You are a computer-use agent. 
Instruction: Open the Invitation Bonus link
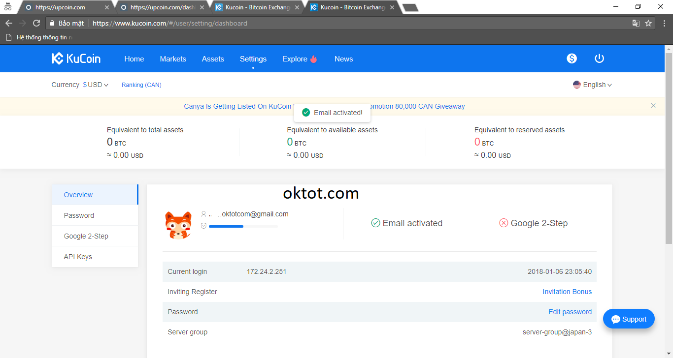[567, 292]
